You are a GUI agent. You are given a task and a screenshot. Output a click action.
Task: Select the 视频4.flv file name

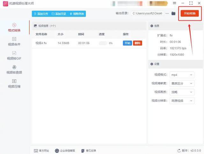point(41,43)
